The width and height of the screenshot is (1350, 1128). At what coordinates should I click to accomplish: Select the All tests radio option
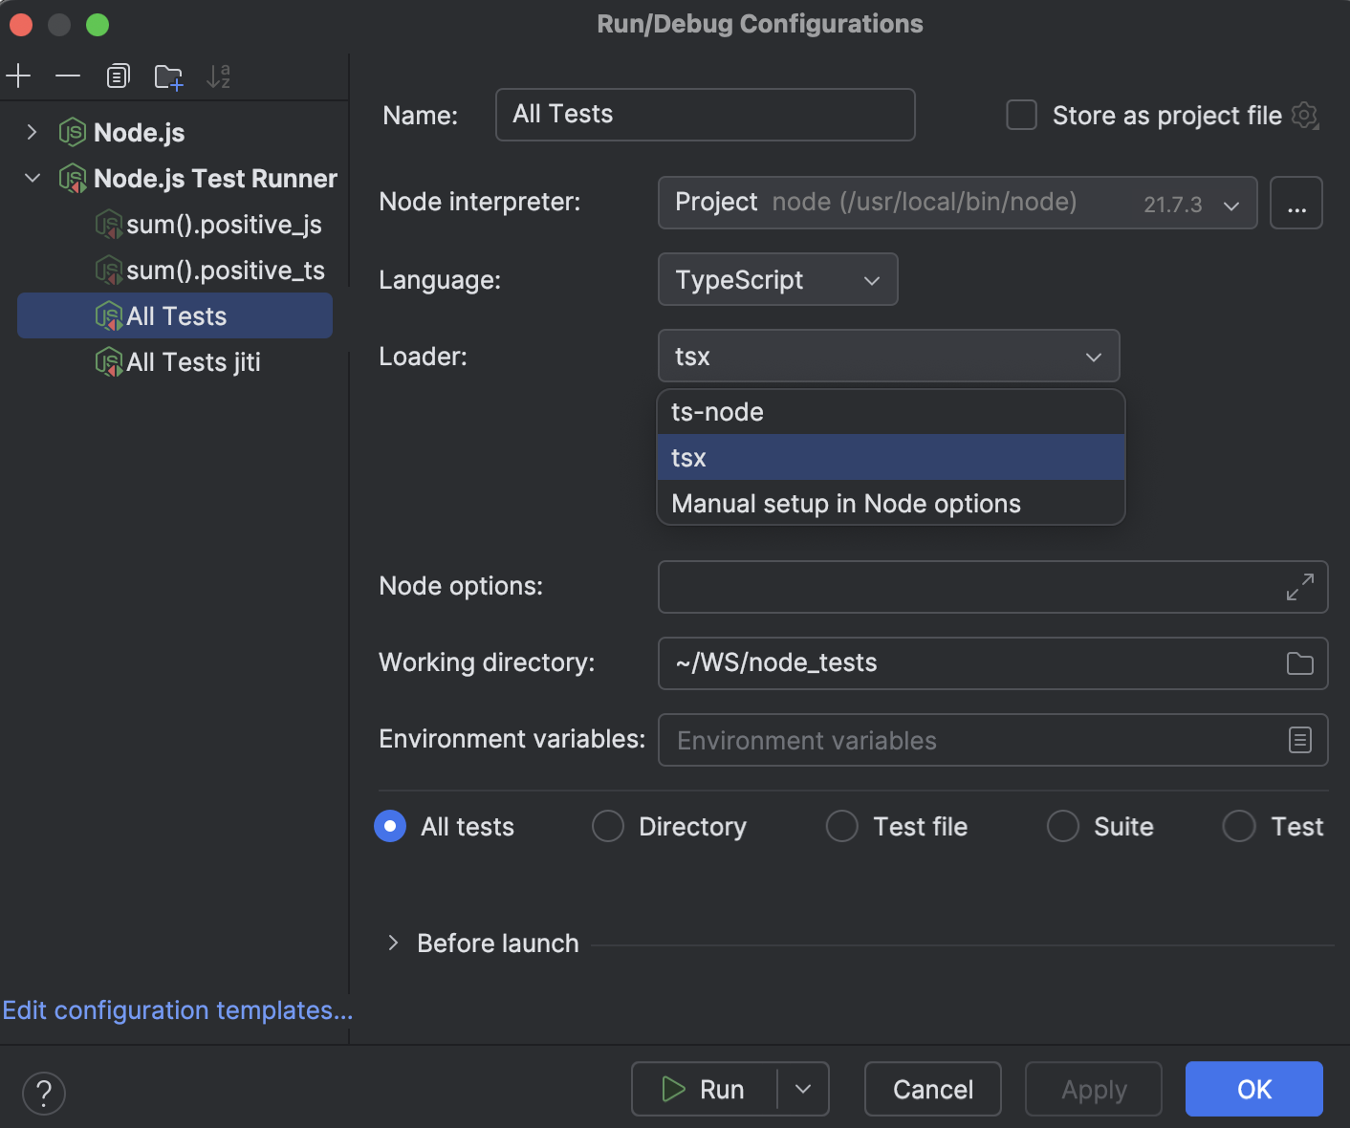click(x=390, y=826)
